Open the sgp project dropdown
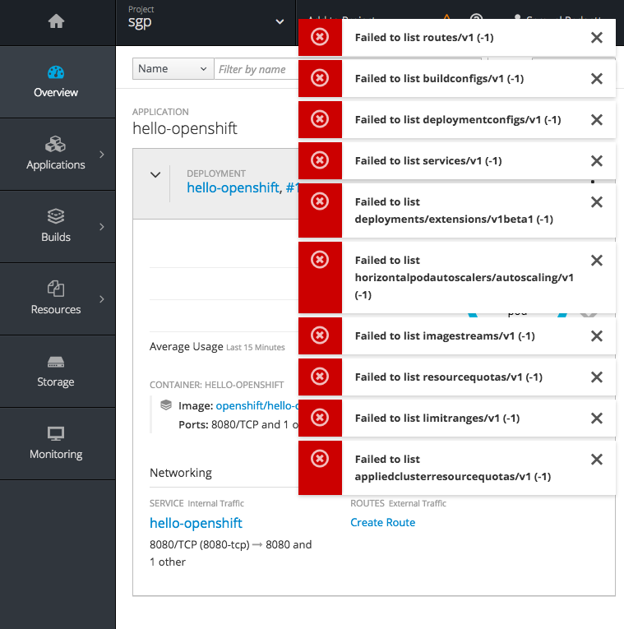Viewport: 624px width, 629px height. coord(206,21)
